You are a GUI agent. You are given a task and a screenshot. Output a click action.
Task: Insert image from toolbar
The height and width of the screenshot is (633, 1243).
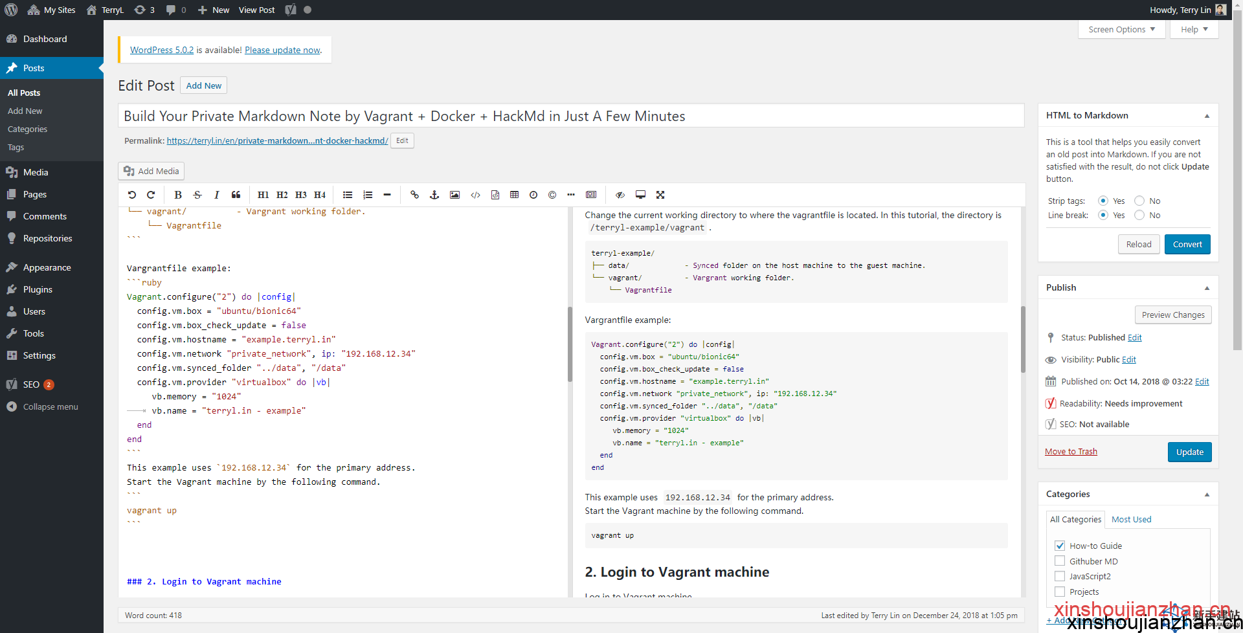click(455, 195)
